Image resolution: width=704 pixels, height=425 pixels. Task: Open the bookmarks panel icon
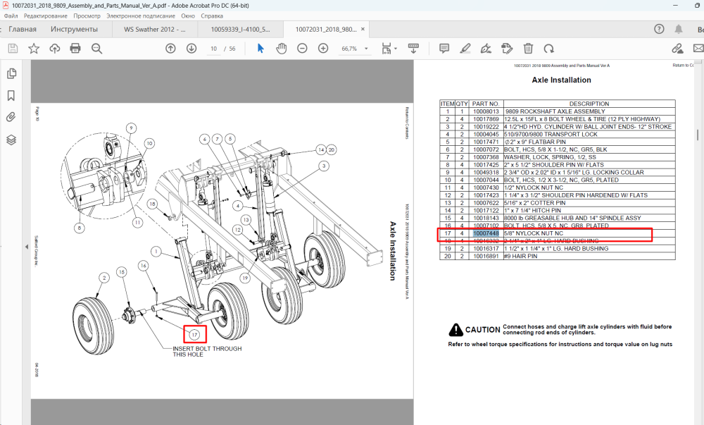coord(12,95)
